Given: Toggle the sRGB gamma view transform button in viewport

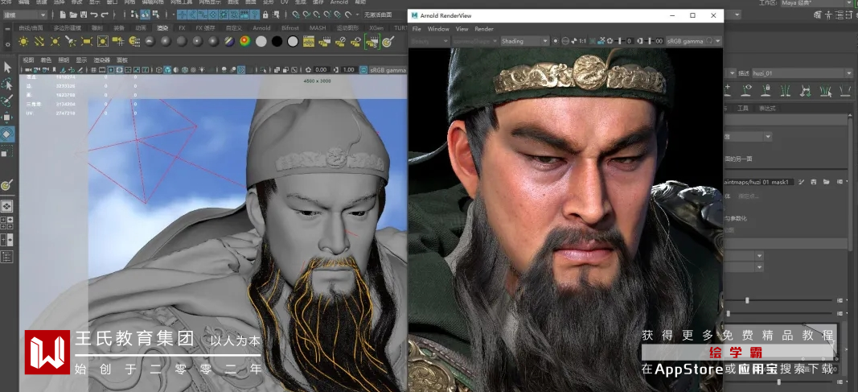Looking at the screenshot, I should coord(364,70).
